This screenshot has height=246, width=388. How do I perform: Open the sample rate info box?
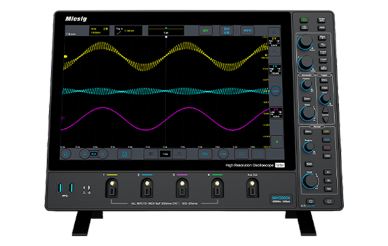[x=99, y=30]
